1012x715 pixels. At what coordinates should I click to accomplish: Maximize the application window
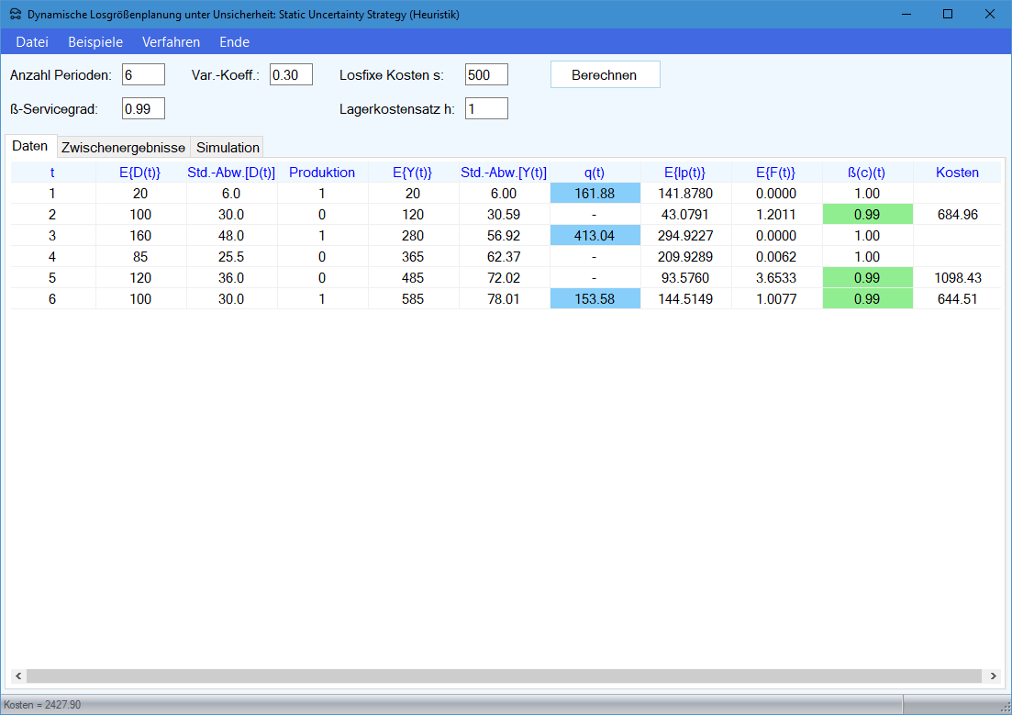[948, 15]
